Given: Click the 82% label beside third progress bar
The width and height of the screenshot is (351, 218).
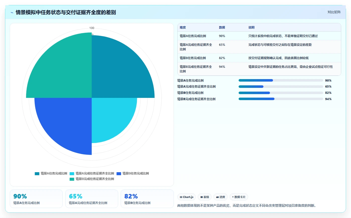Looking at the screenshot, I should [x=328, y=93].
